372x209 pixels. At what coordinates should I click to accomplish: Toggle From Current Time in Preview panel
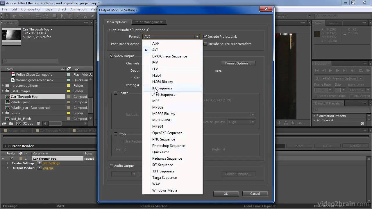(316, 96)
